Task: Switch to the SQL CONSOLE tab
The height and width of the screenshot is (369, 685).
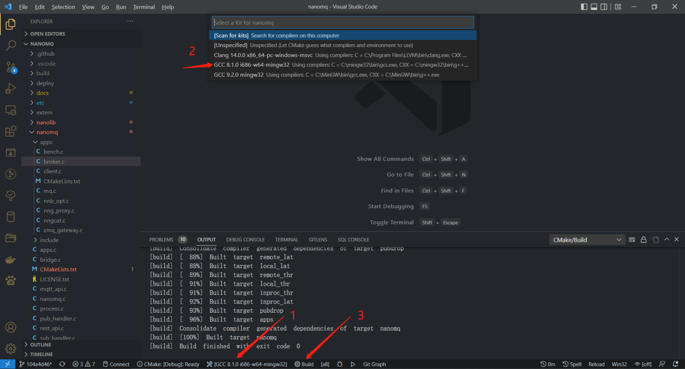Action: point(353,240)
